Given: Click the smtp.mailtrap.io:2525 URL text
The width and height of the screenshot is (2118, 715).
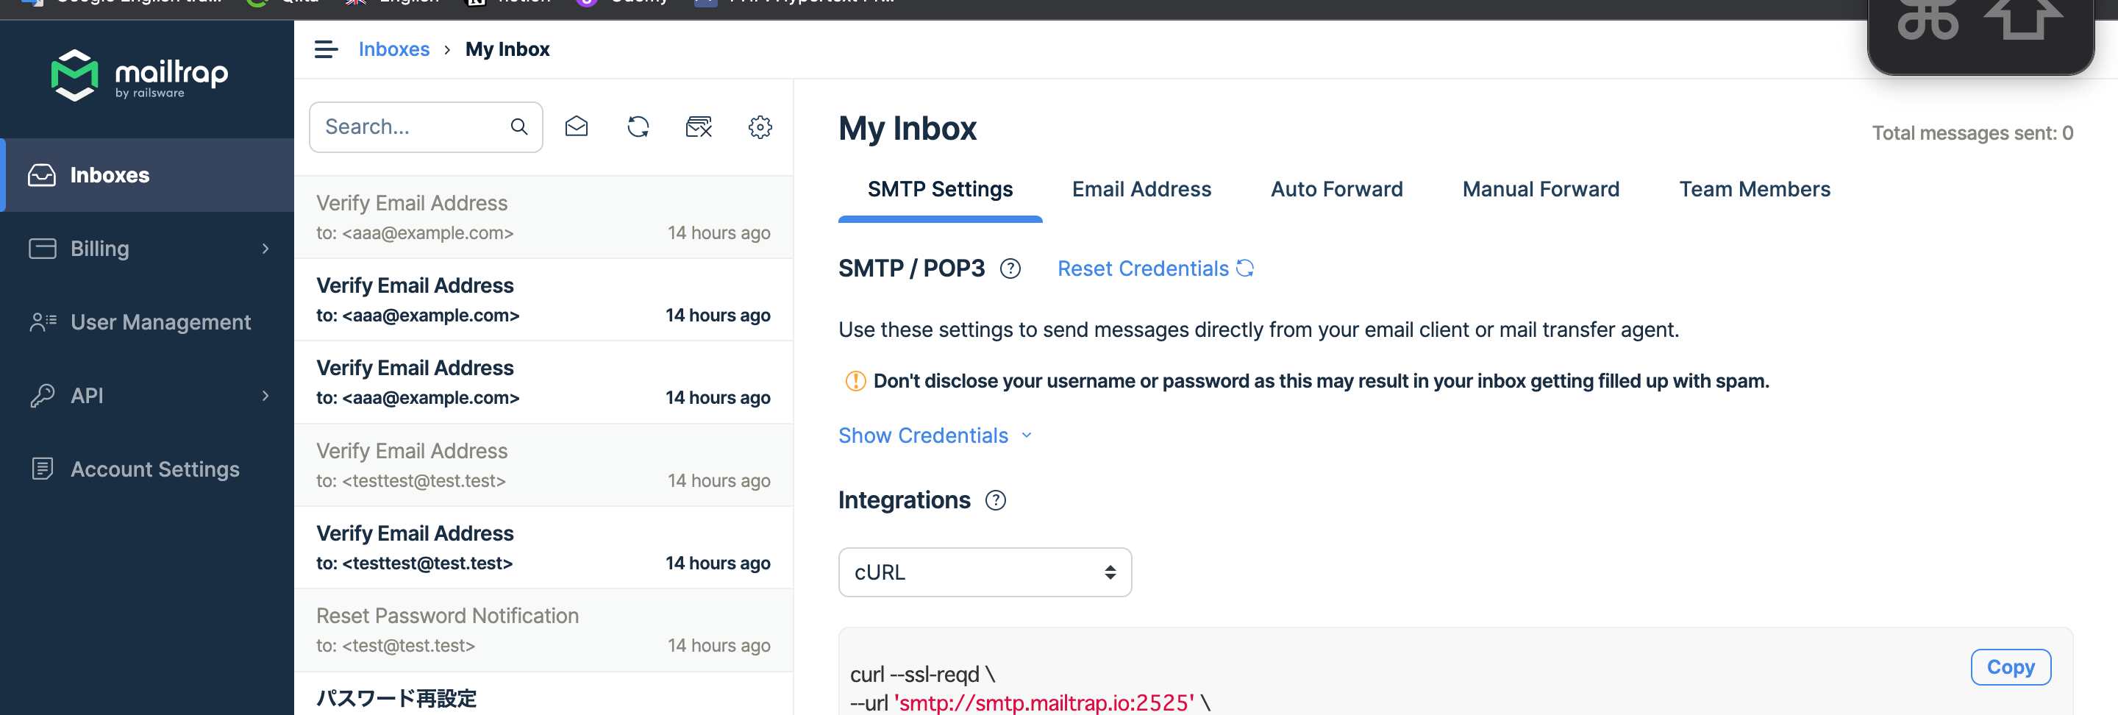Looking at the screenshot, I should tap(1044, 702).
